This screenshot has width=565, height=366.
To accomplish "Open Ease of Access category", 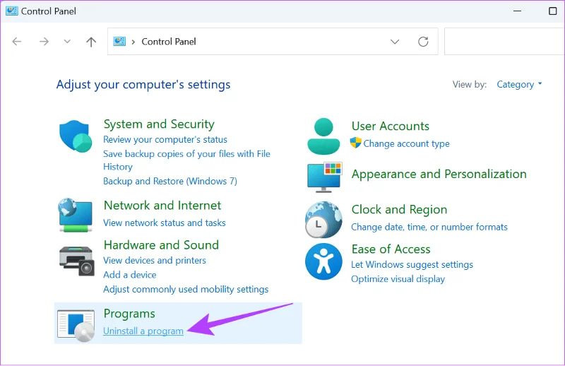I will click(391, 249).
